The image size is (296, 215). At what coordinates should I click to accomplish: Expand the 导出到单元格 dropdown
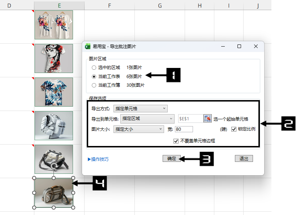click(x=147, y=119)
